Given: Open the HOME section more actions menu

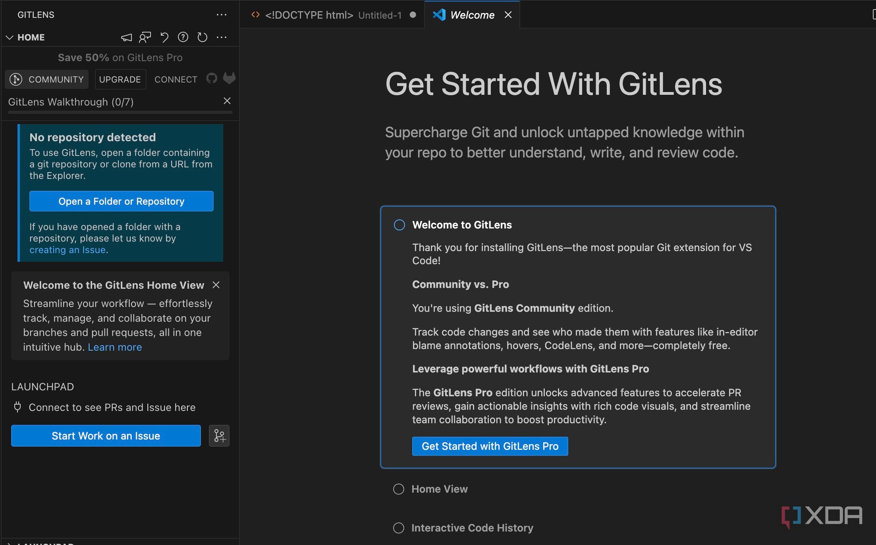Looking at the screenshot, I should tap(222, 37).
